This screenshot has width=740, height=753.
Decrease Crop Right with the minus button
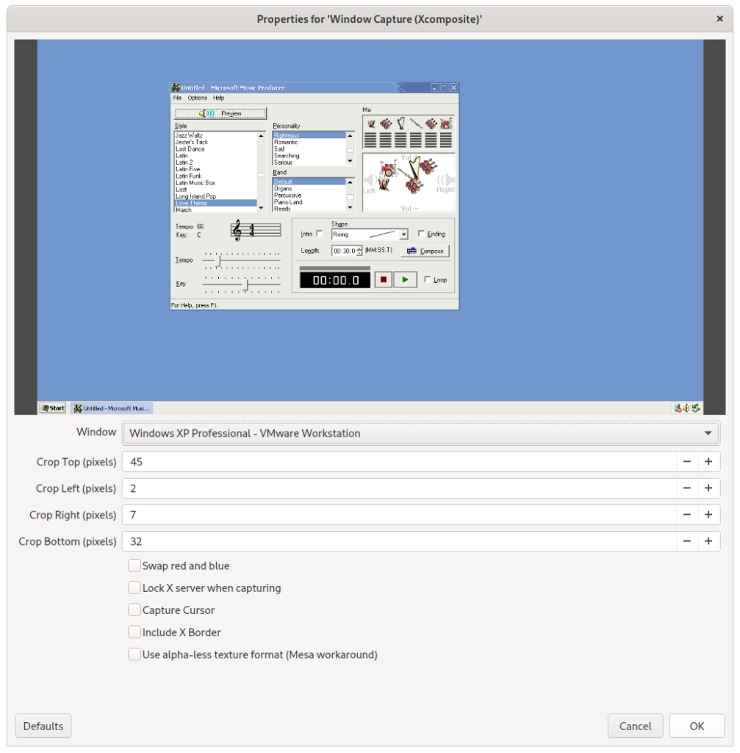coord(687,515)
